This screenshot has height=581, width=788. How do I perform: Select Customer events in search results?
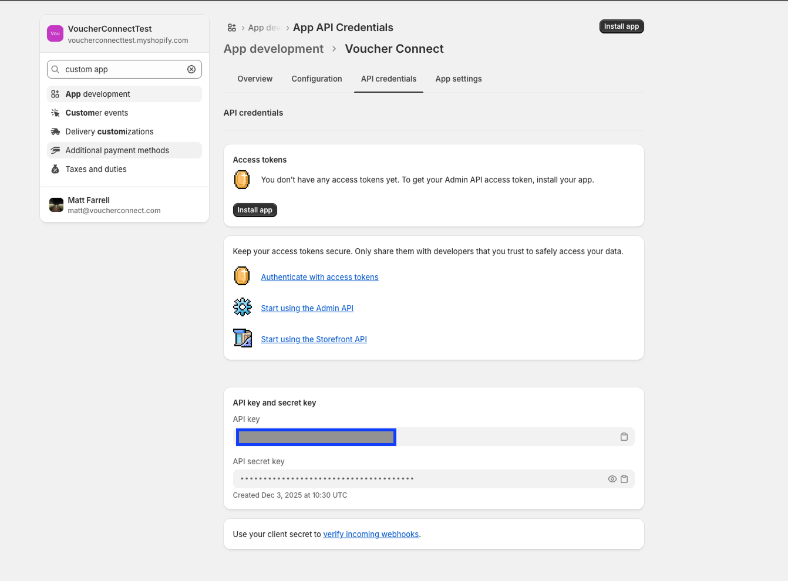[x=97, y=113]
